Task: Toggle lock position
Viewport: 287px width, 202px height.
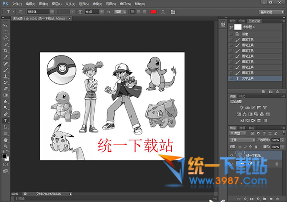Action: [x=251, y=147]
